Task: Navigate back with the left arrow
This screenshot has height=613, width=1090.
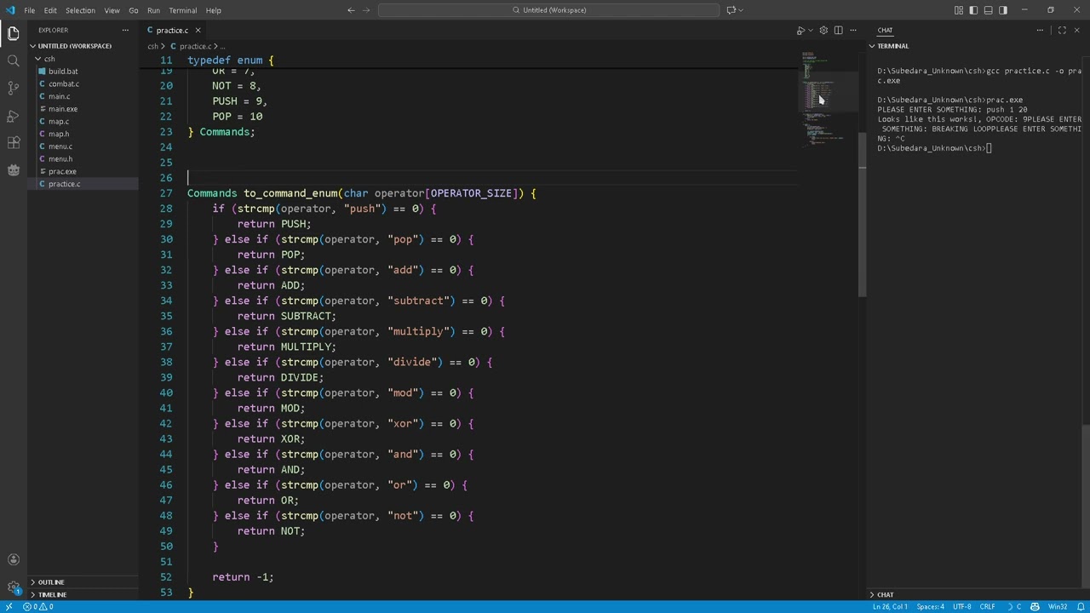Action: click(x=351, y=10)
